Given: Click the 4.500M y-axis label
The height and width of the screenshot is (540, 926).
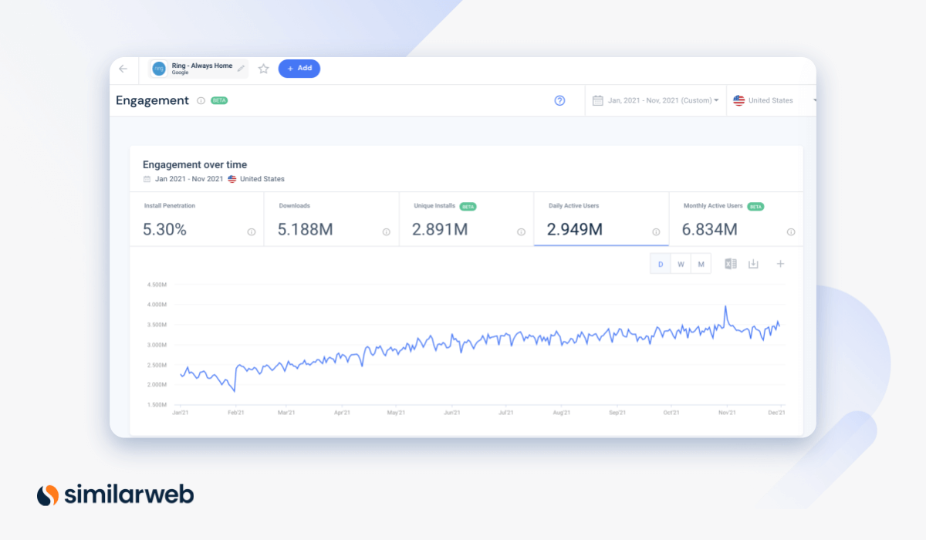Looking at the screenshot, I should (157, 285).
